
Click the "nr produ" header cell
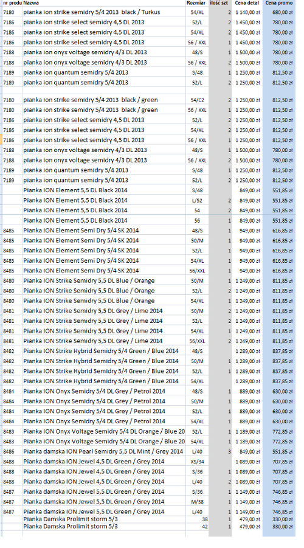[12, 3]
